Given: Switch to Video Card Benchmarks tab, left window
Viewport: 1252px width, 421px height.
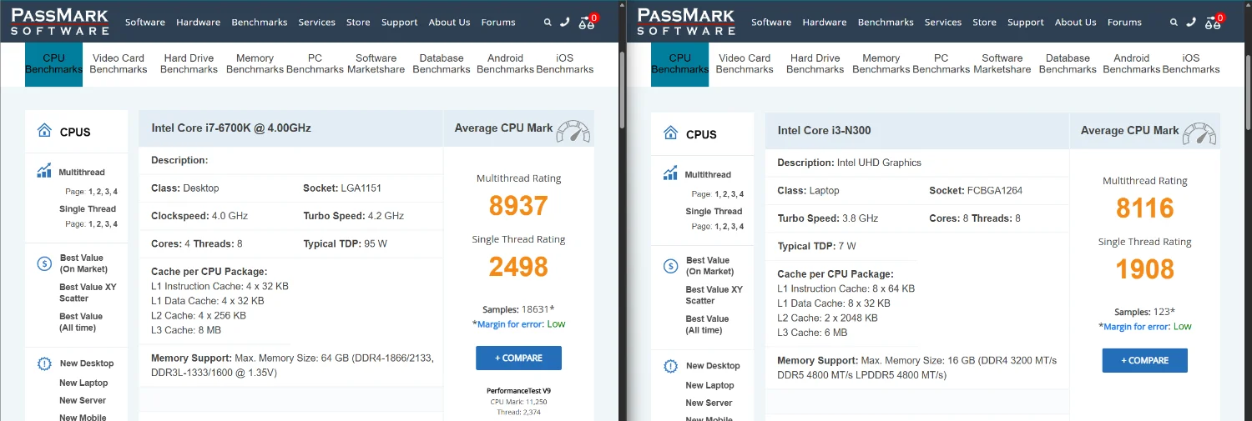Looking at the screenshot, I should [118, 63].
